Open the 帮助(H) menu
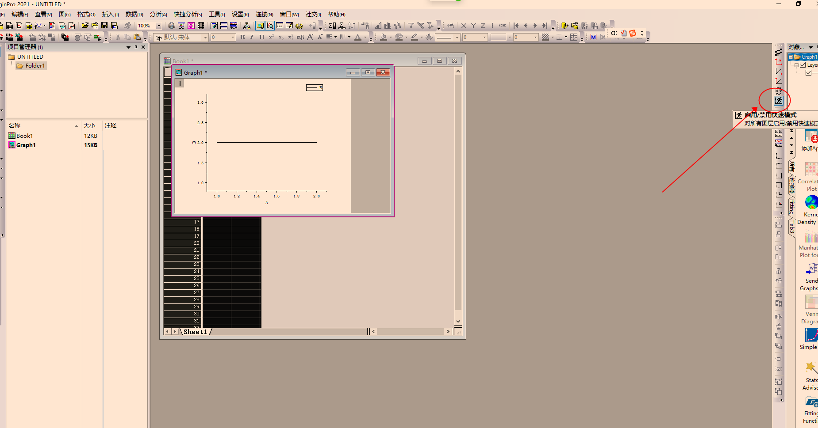This screenshot has height=428, width=818. pyautogui.click(x=336, y=15)
